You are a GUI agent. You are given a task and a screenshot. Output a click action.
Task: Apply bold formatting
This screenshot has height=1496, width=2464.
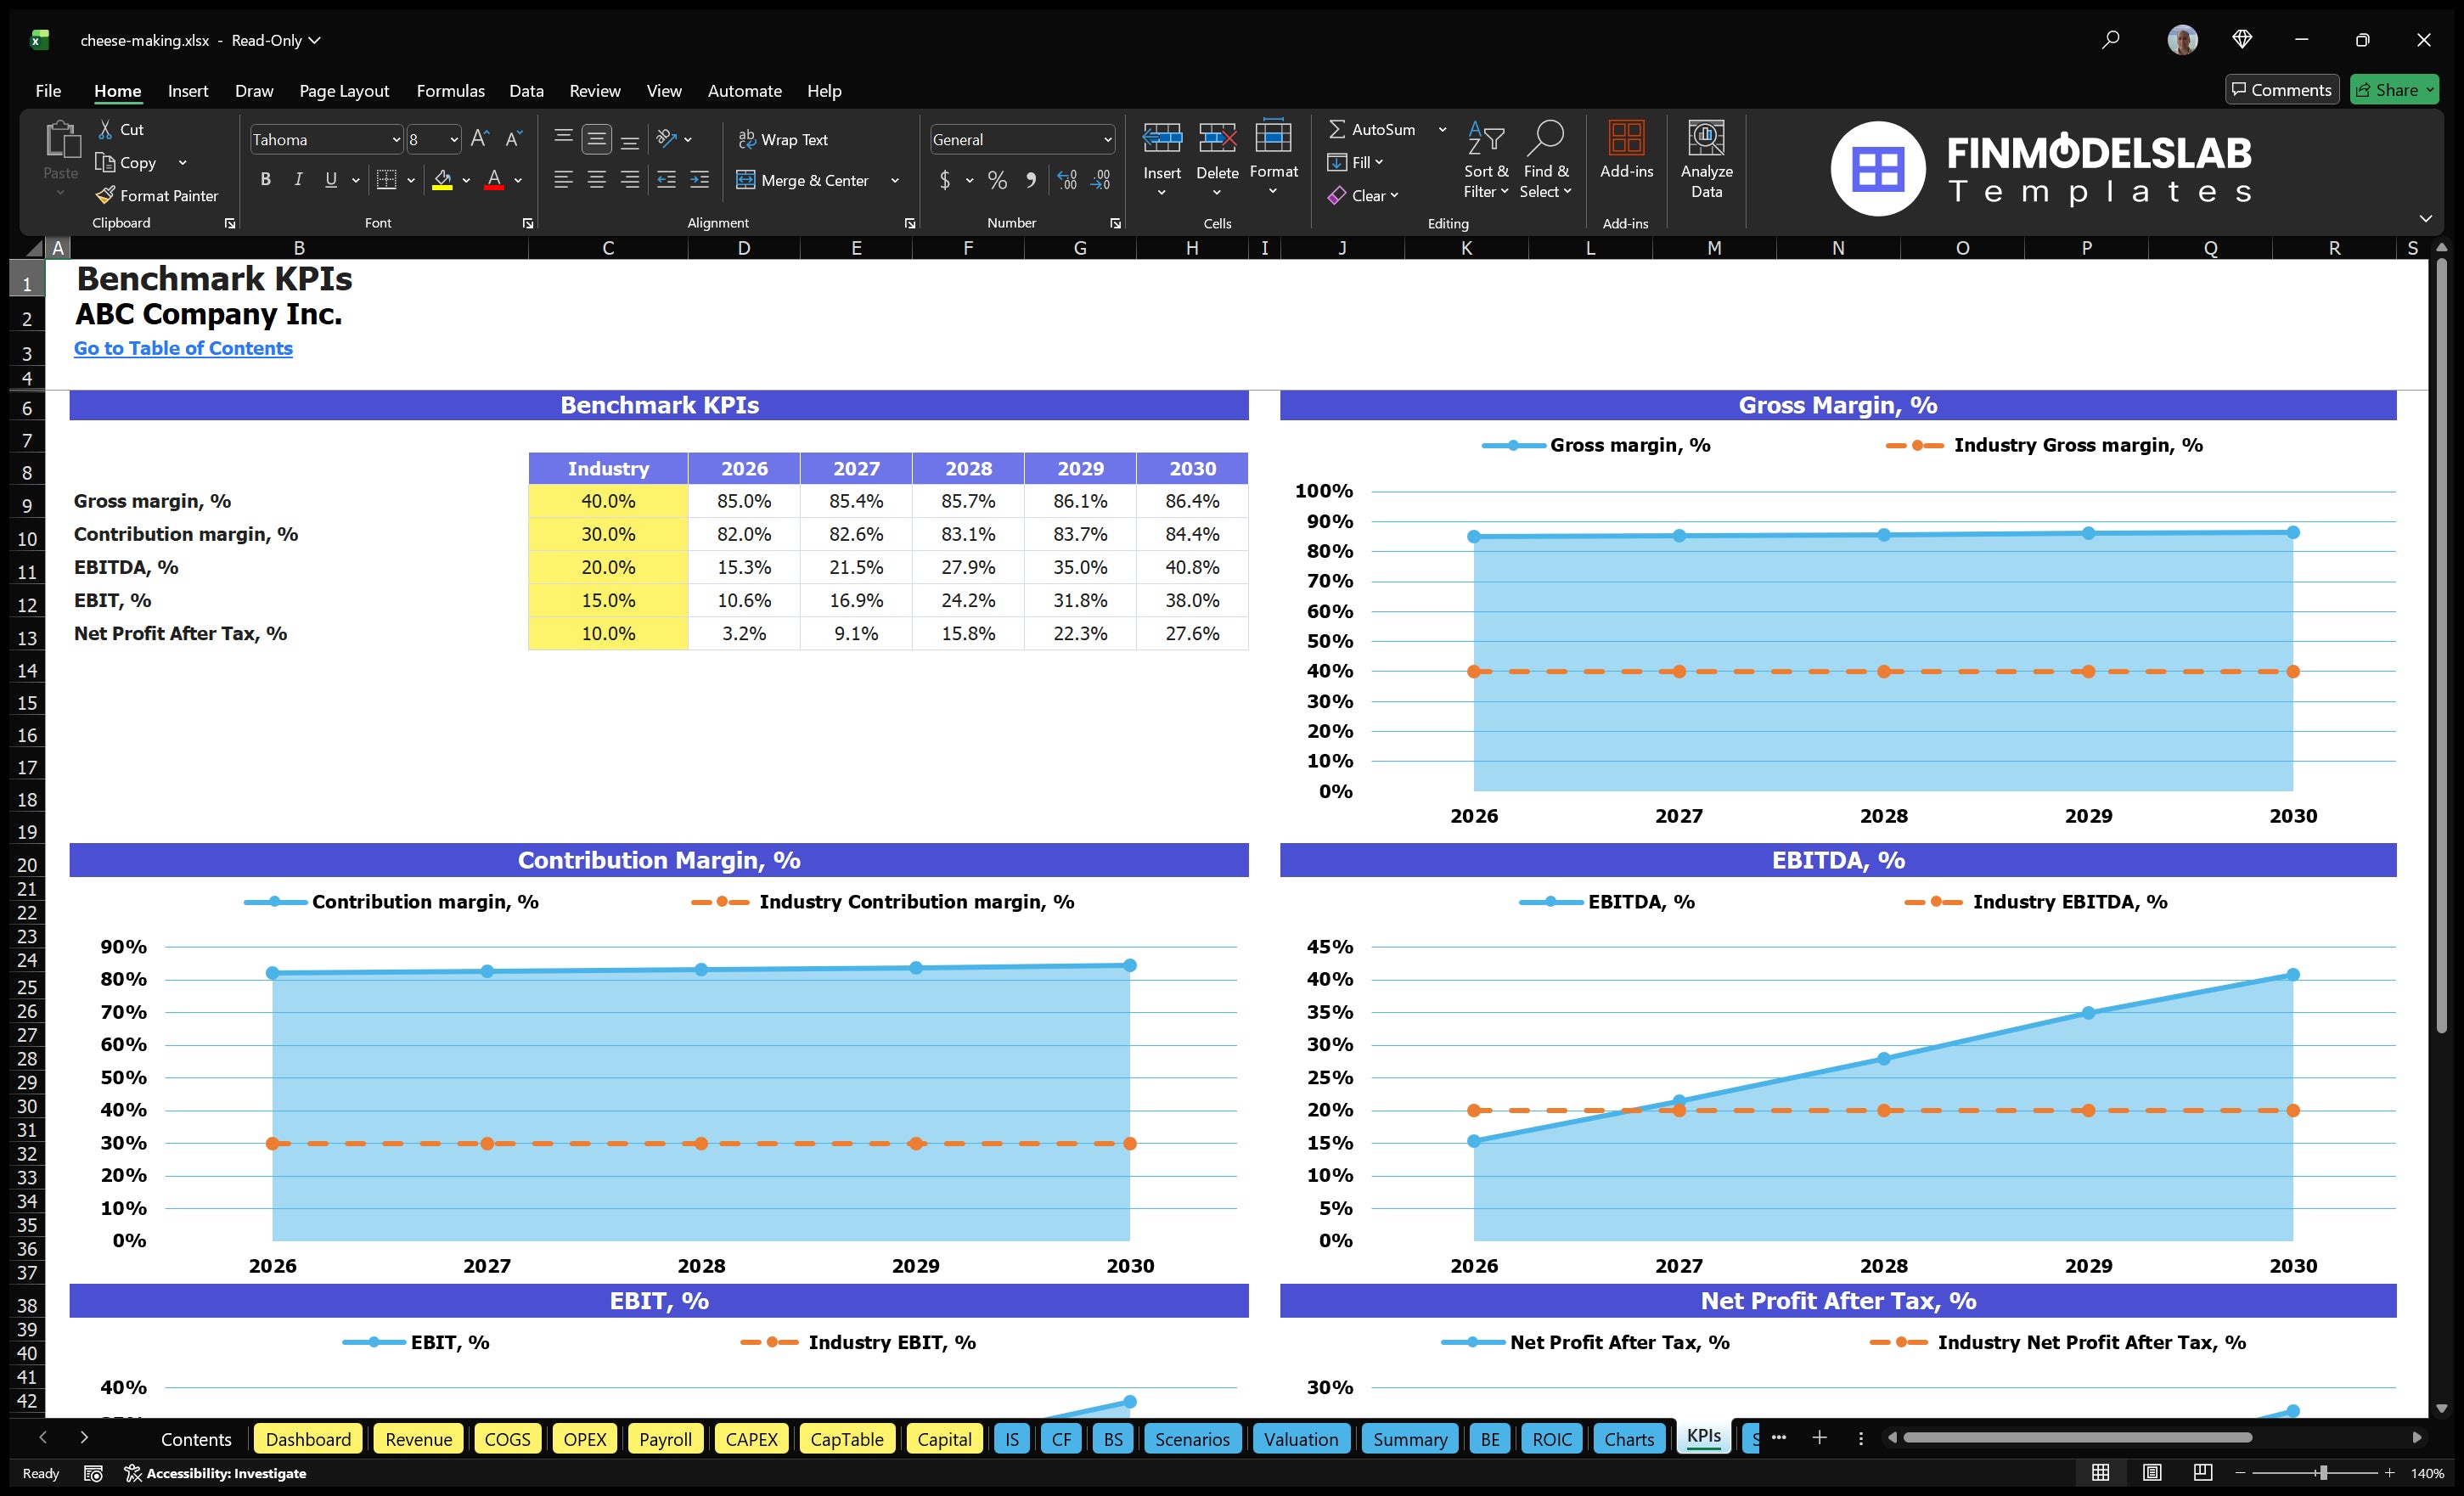pos(265,179)
